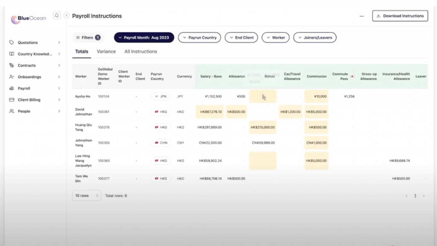Click Aysha Ho worker name

[x=82, y=96]
